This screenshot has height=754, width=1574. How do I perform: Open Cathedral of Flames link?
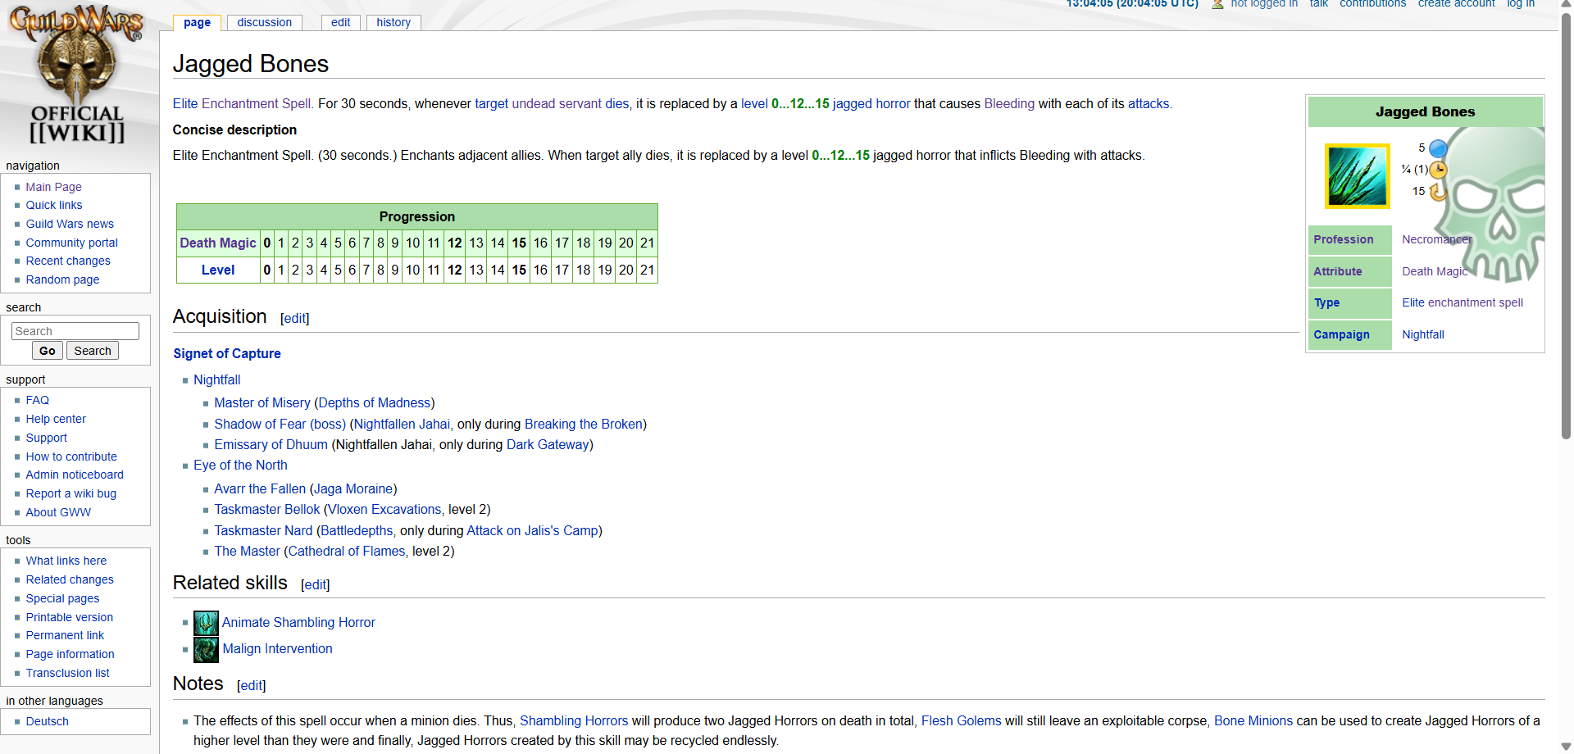[347, 551]
